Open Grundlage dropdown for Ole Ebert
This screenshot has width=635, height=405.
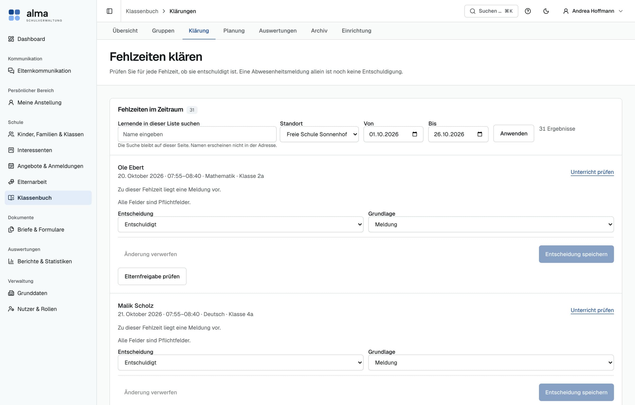491,224
